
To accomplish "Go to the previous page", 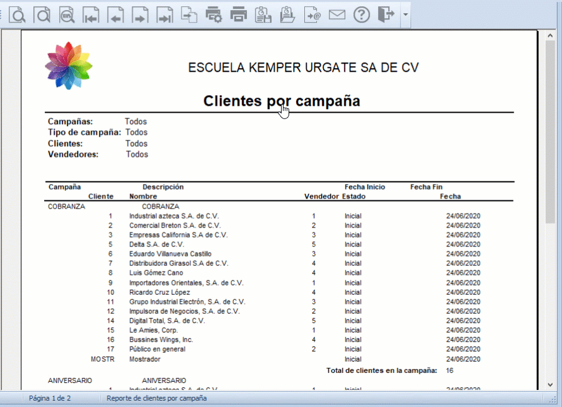I will pyautogui.click(x=115, y=14).
